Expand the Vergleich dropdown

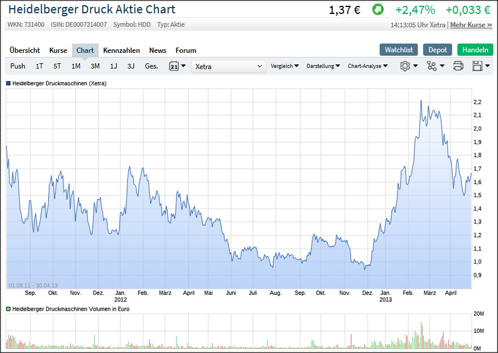(285, 66)
